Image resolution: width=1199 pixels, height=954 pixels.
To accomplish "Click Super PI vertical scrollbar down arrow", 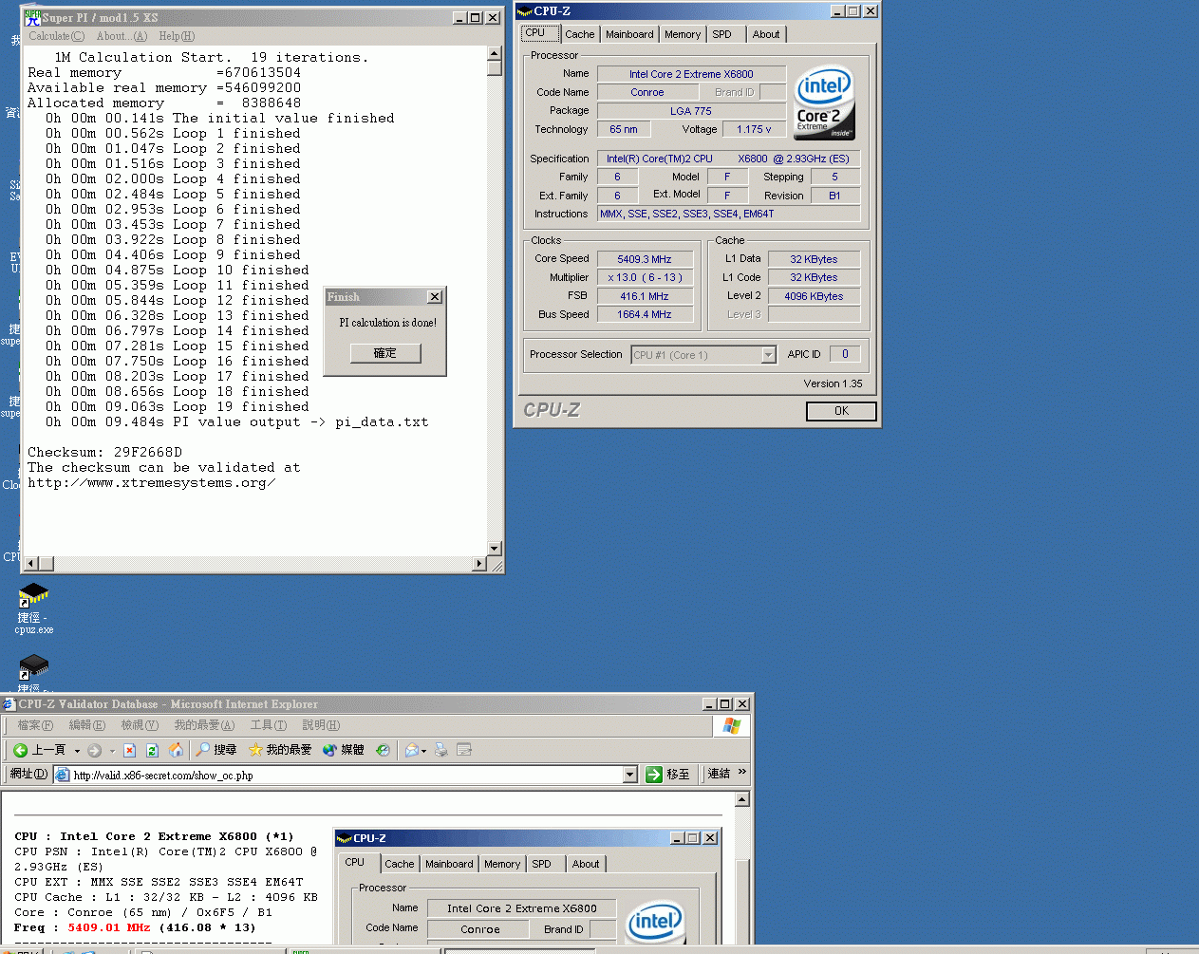I will [x=494, y=549].
